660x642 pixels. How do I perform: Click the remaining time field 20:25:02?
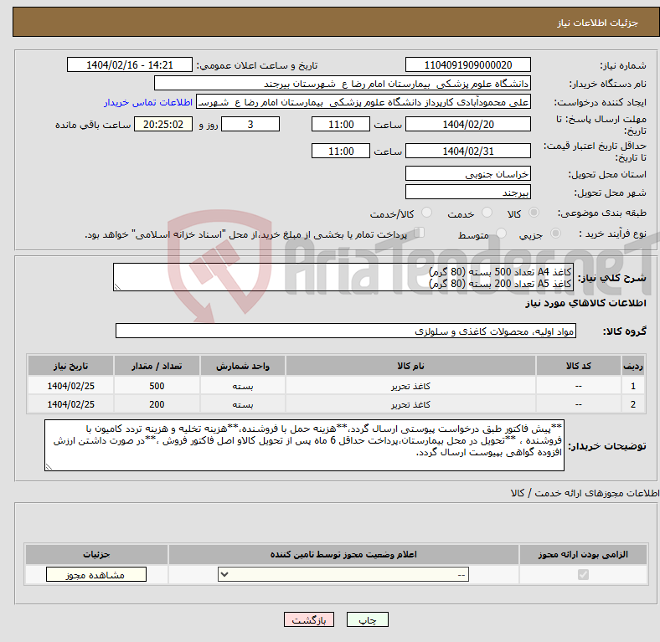click(x=163, y=125)
